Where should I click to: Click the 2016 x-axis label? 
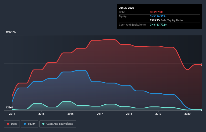click(x=71, y=114)
